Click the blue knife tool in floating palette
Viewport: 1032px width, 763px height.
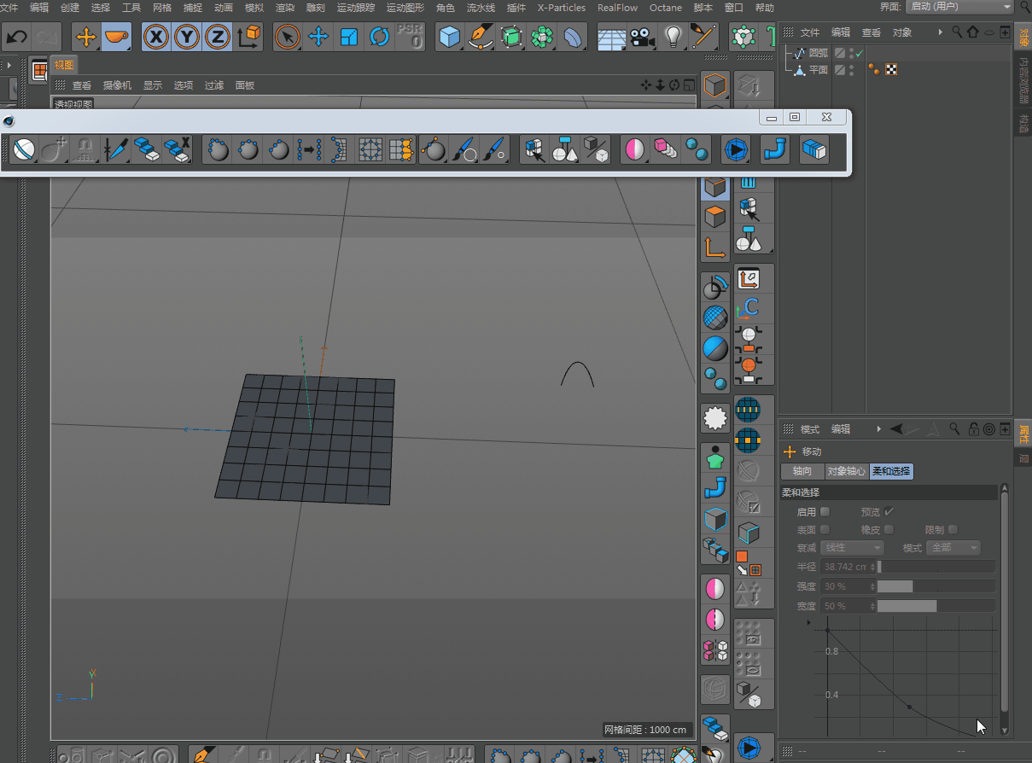(x=114, y=150)
